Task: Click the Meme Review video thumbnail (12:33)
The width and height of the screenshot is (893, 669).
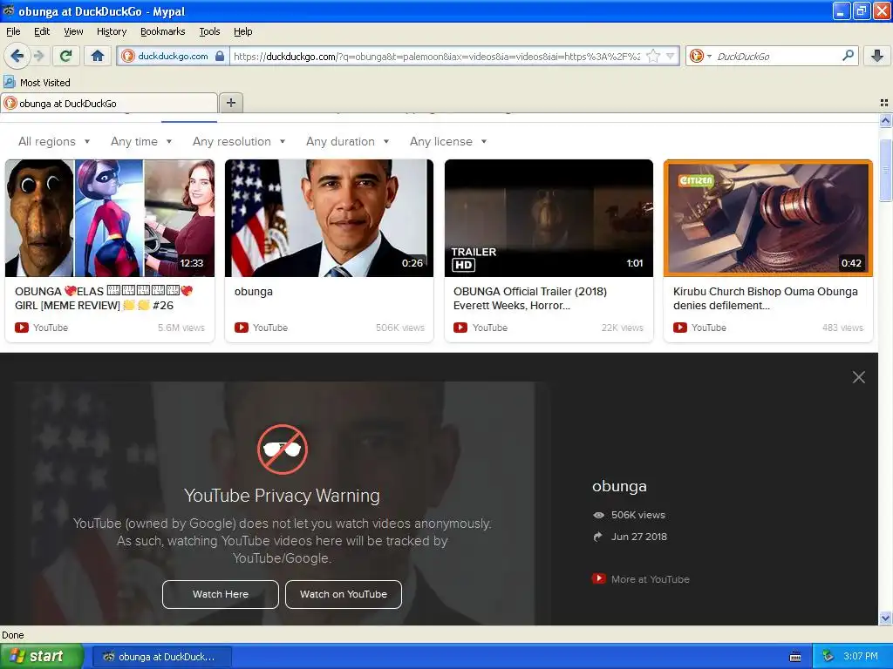Action: (110, 219)
